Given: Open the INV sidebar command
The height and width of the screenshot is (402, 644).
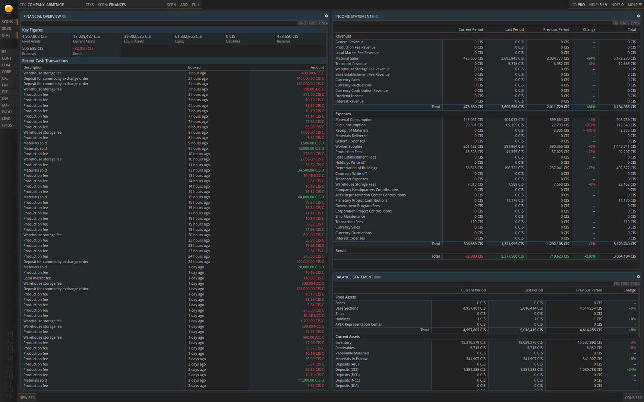Looking at the screenshot, I should tap(5, 98).
